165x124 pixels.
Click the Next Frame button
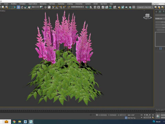pyautogui.click(x=150, y=115)
